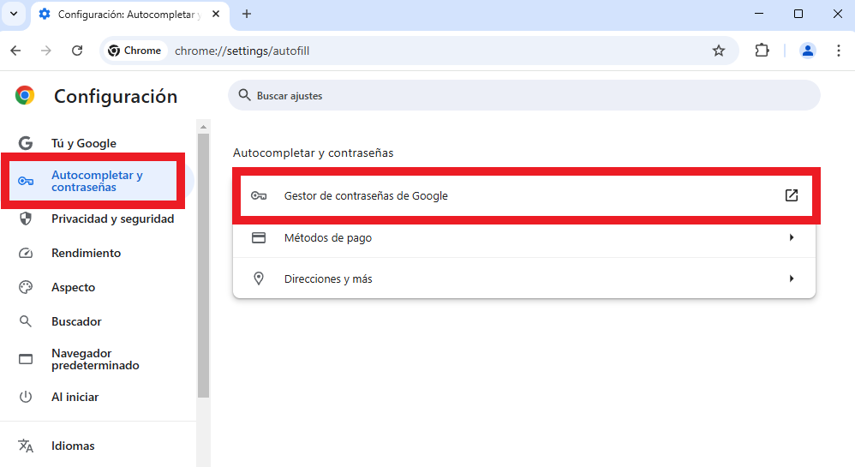
Task: Click the sidebar scrollbar up arrow
Action: (203, 127)
